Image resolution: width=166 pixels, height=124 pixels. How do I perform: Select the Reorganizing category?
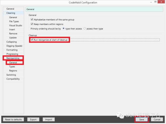click(x=13, y=58)
